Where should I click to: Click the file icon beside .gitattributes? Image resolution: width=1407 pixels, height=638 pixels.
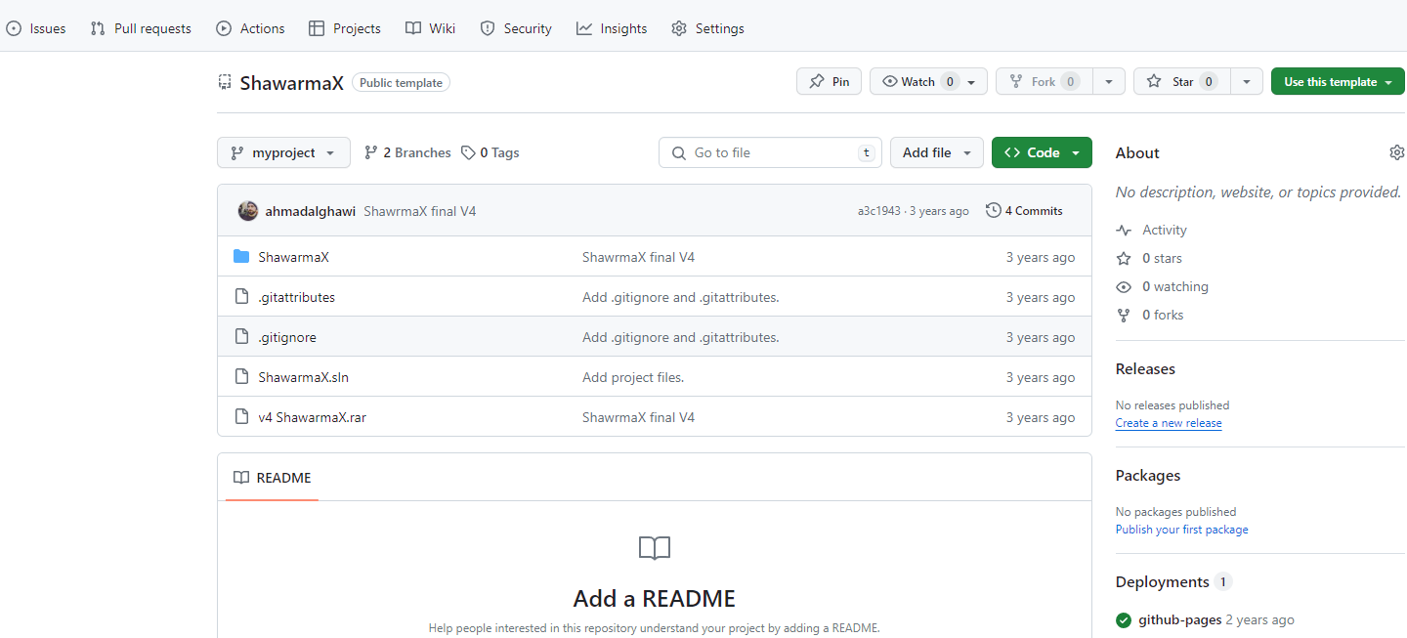coord(241,297)
